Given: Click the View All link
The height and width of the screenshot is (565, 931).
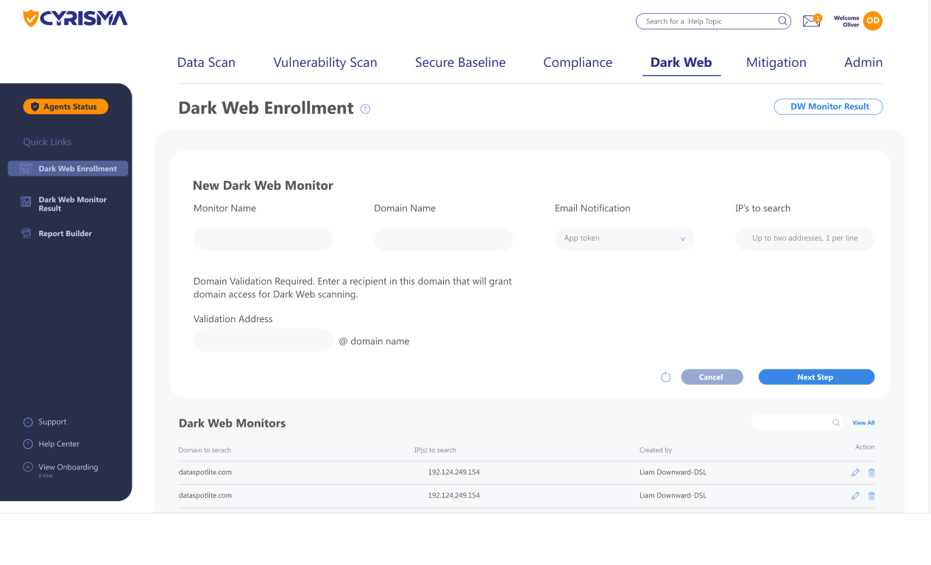Looking at the screenshot, I should 863,423.
